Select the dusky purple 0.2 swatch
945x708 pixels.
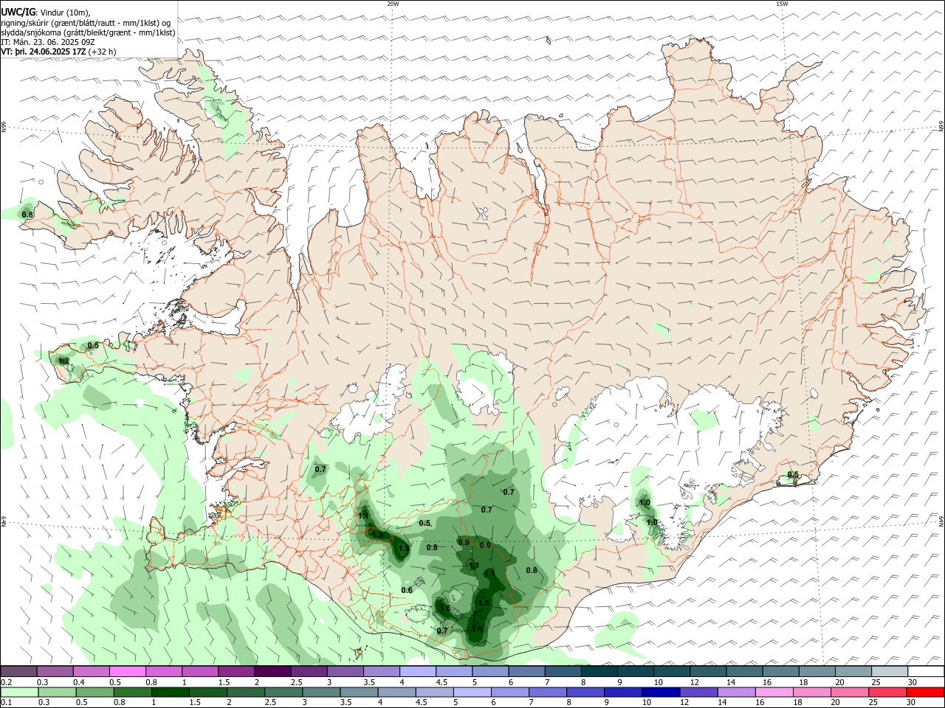19,672
